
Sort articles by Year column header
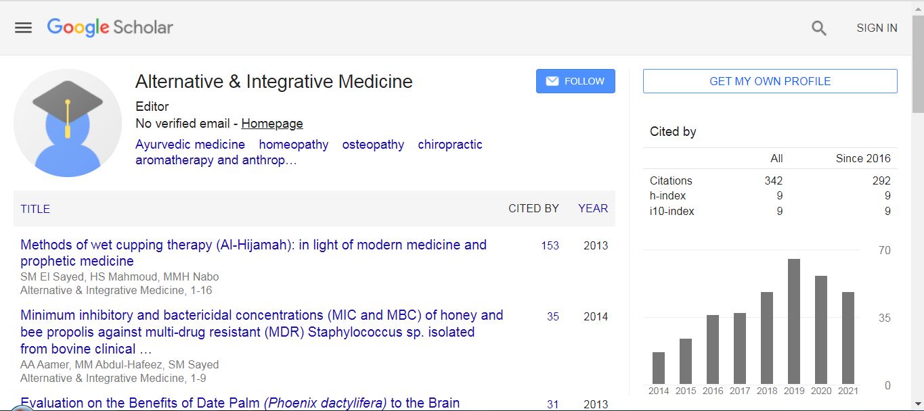pyautogui.click(x=593, y=209)
